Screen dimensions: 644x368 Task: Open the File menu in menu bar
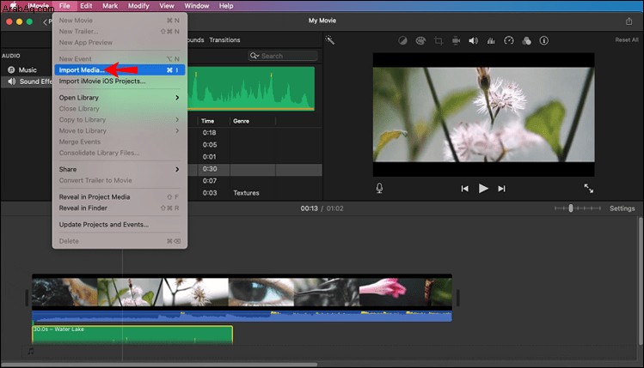(64, 6)
